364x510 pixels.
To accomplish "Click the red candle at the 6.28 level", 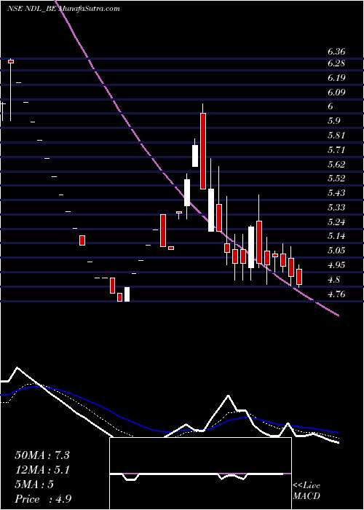I will [x=11, y=61].
